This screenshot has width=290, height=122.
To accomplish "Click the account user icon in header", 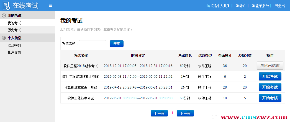I will pos(237,6).
